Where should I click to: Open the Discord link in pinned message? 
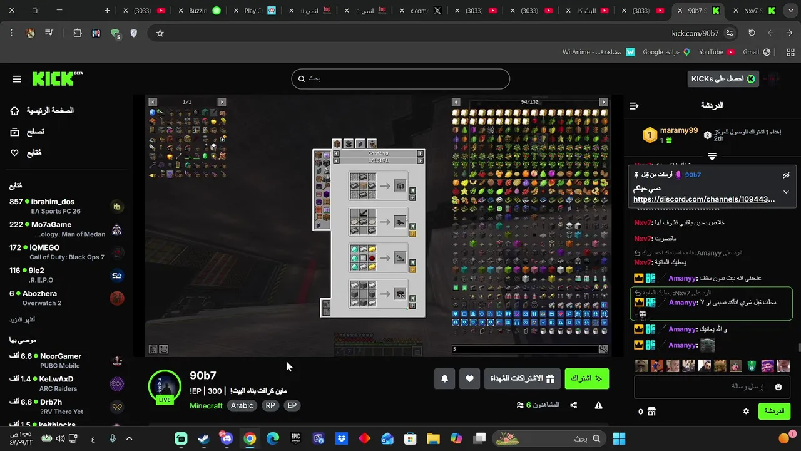point(704,199)
